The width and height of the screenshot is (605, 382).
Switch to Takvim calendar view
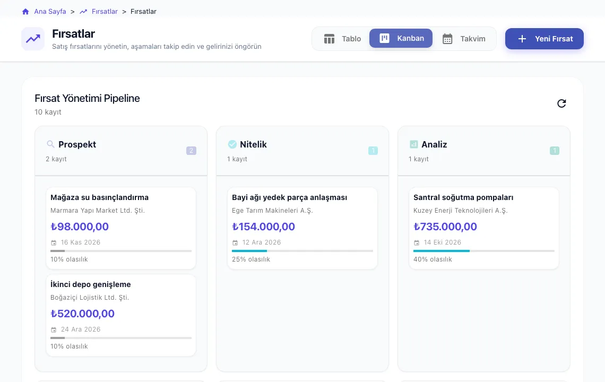[x=464, y=39]
